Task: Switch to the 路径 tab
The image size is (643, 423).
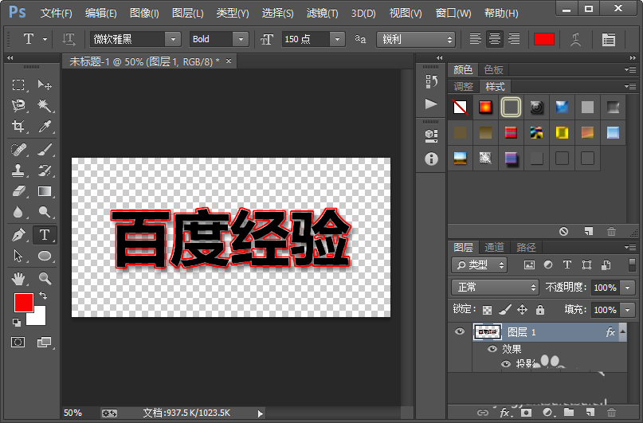Action: point(526,247)
